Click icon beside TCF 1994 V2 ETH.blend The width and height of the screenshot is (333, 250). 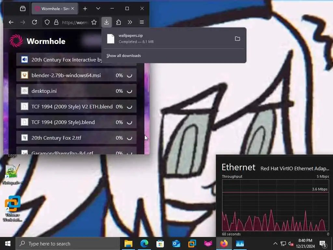[x=24, y=106]
